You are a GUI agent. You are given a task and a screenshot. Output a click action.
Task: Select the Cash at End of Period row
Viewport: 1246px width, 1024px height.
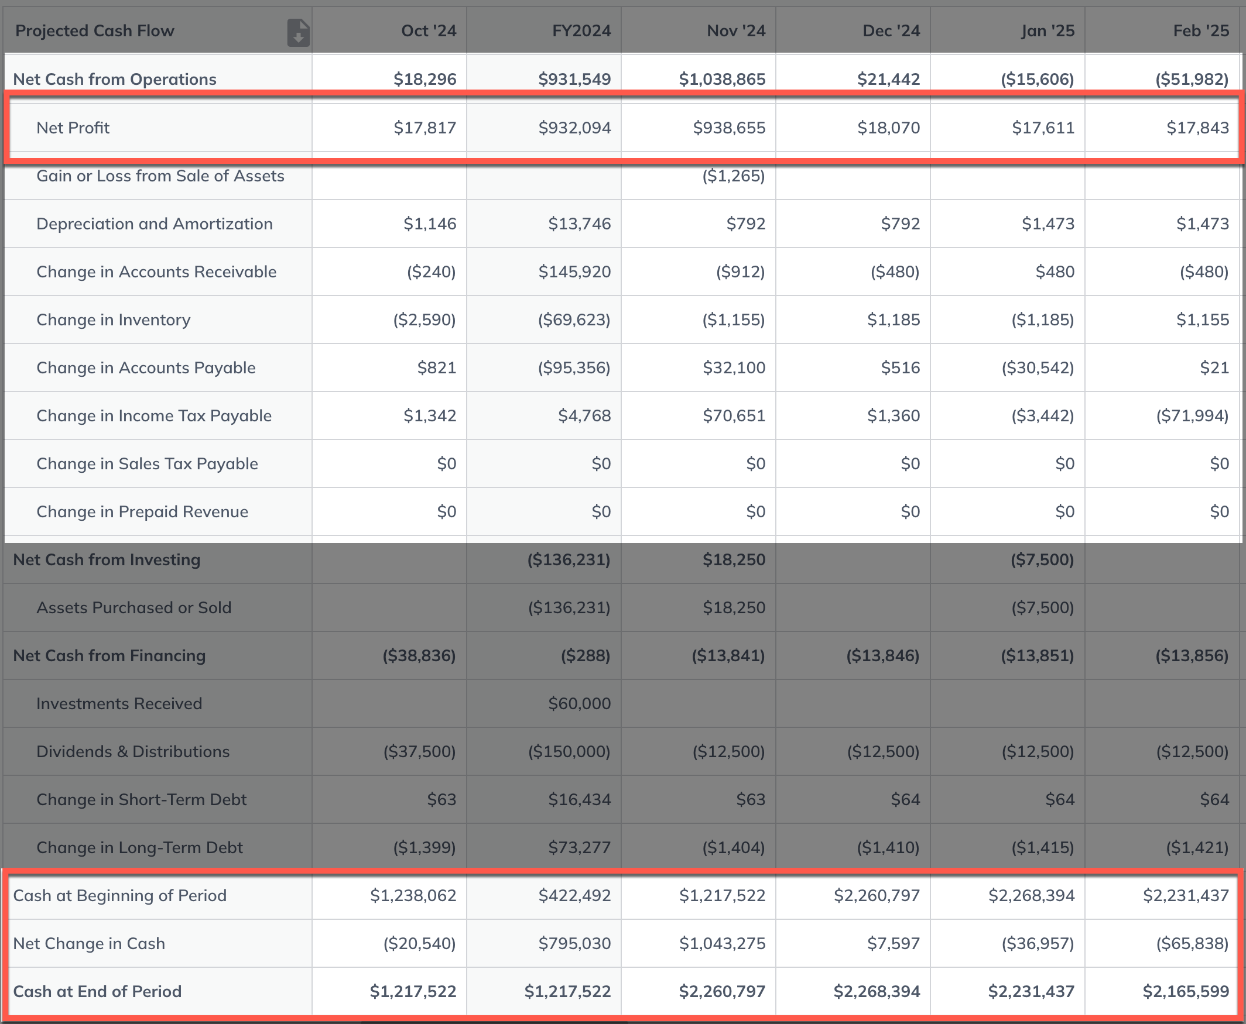tap(97, 991)
